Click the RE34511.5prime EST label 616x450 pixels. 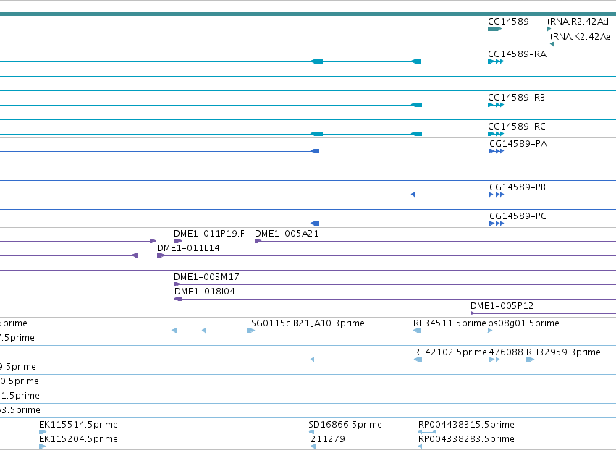click(450, 323)
